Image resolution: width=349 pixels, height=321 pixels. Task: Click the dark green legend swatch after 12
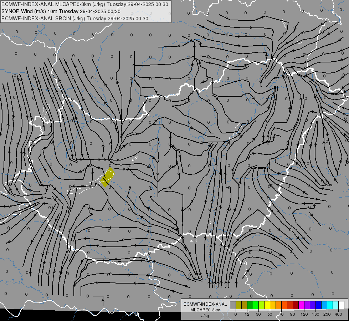[x=250, y=305]
